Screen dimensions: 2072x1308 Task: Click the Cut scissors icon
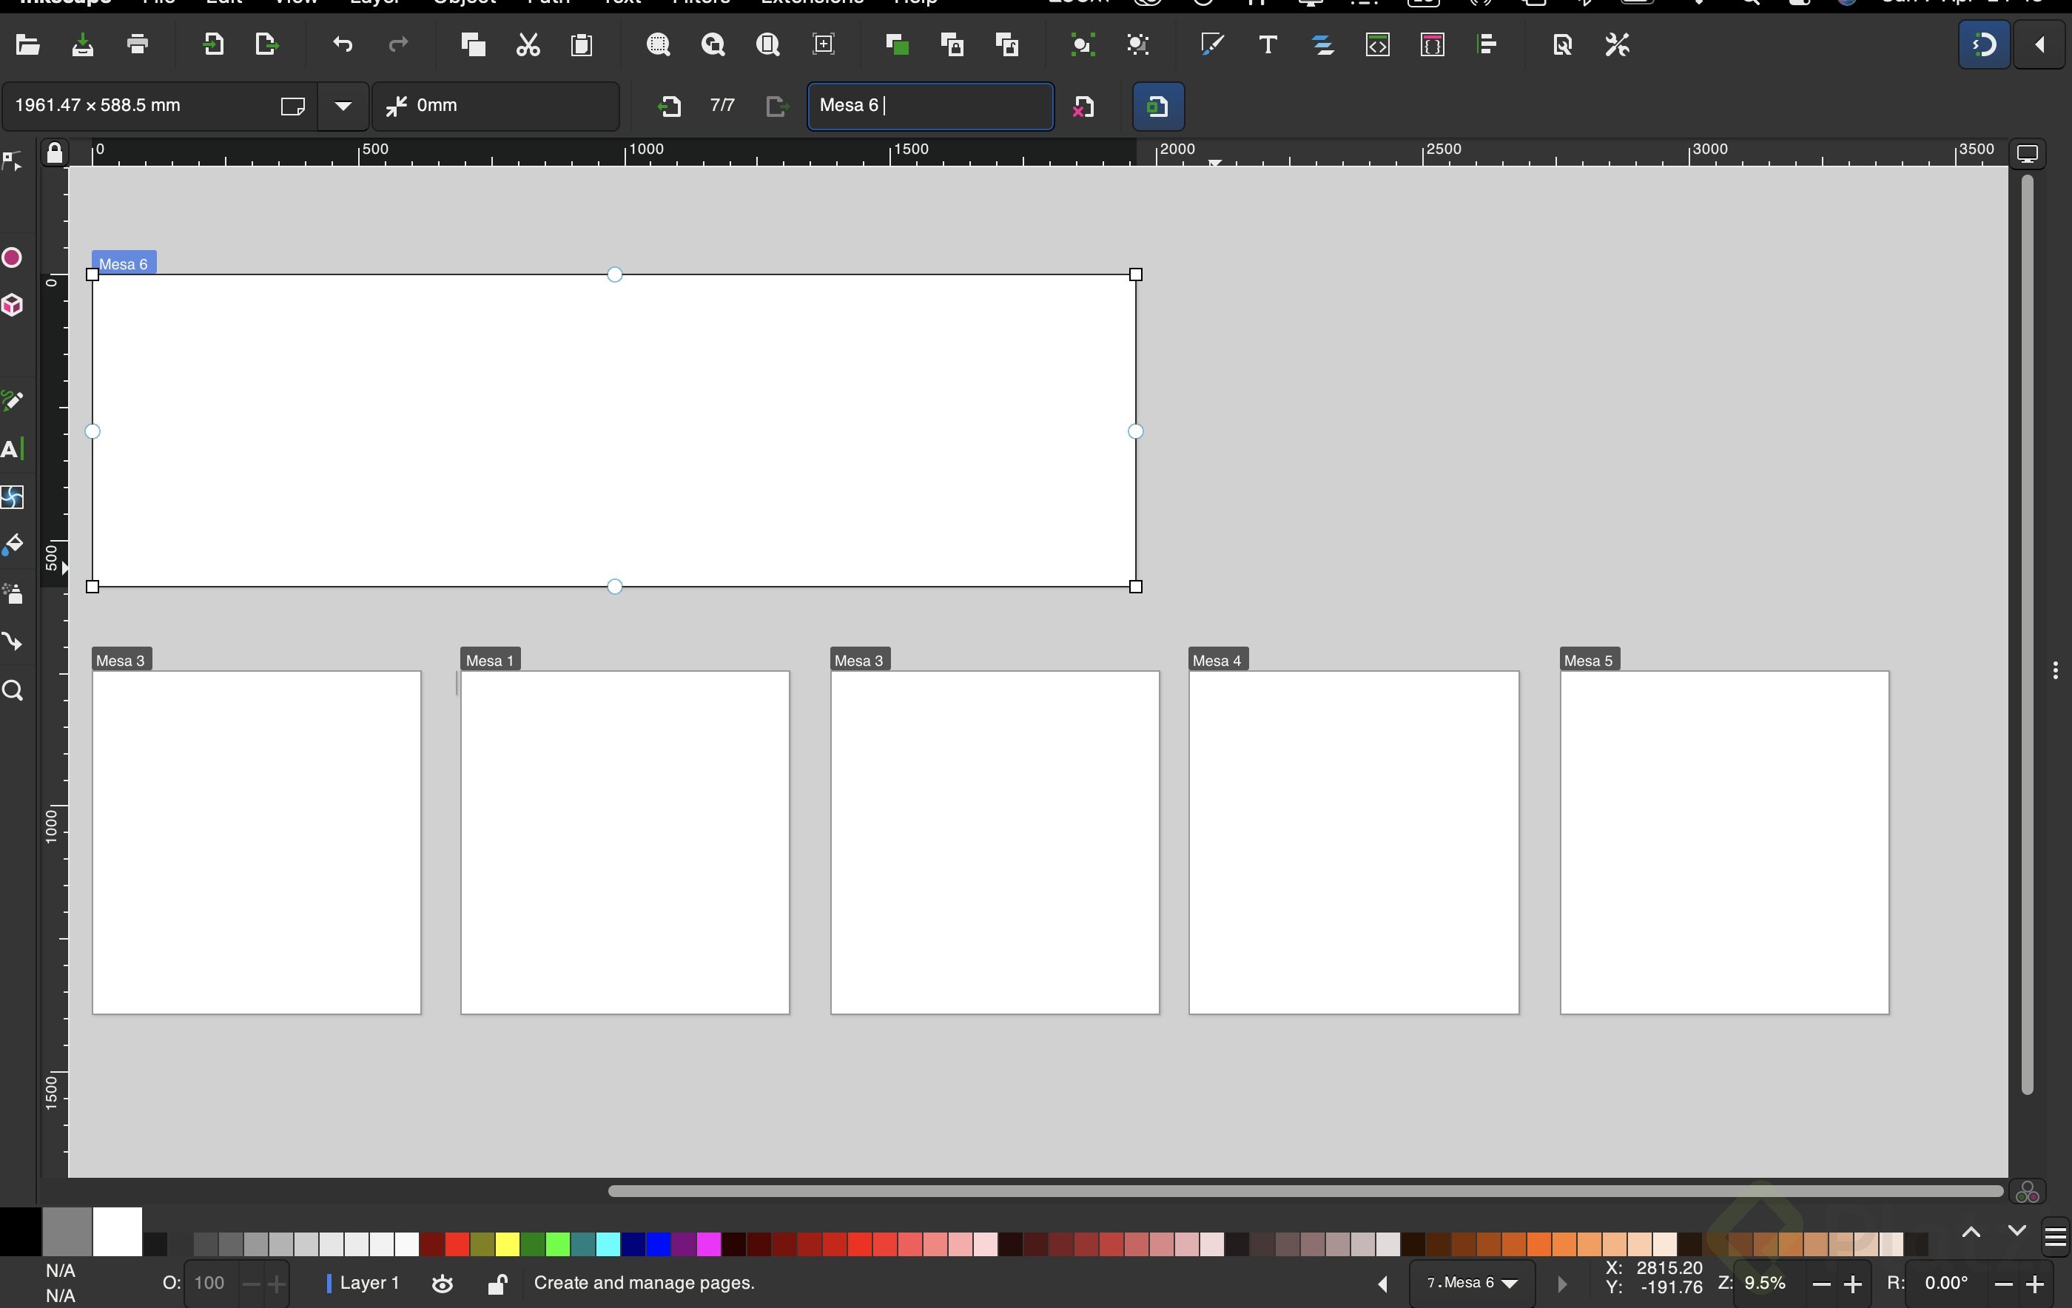click(x=528, y=44)
